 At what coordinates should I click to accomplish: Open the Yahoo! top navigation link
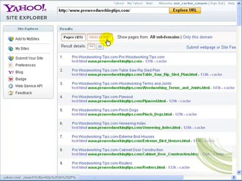(x=119, y=3)
